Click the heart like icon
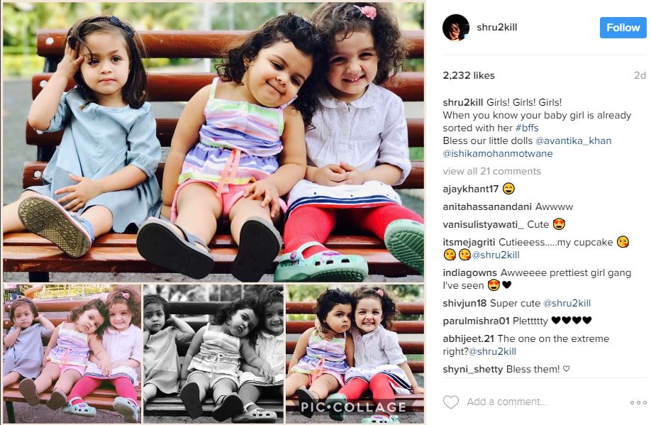The height and width of the screenshot is (425, 651). [x=451, y=402]
